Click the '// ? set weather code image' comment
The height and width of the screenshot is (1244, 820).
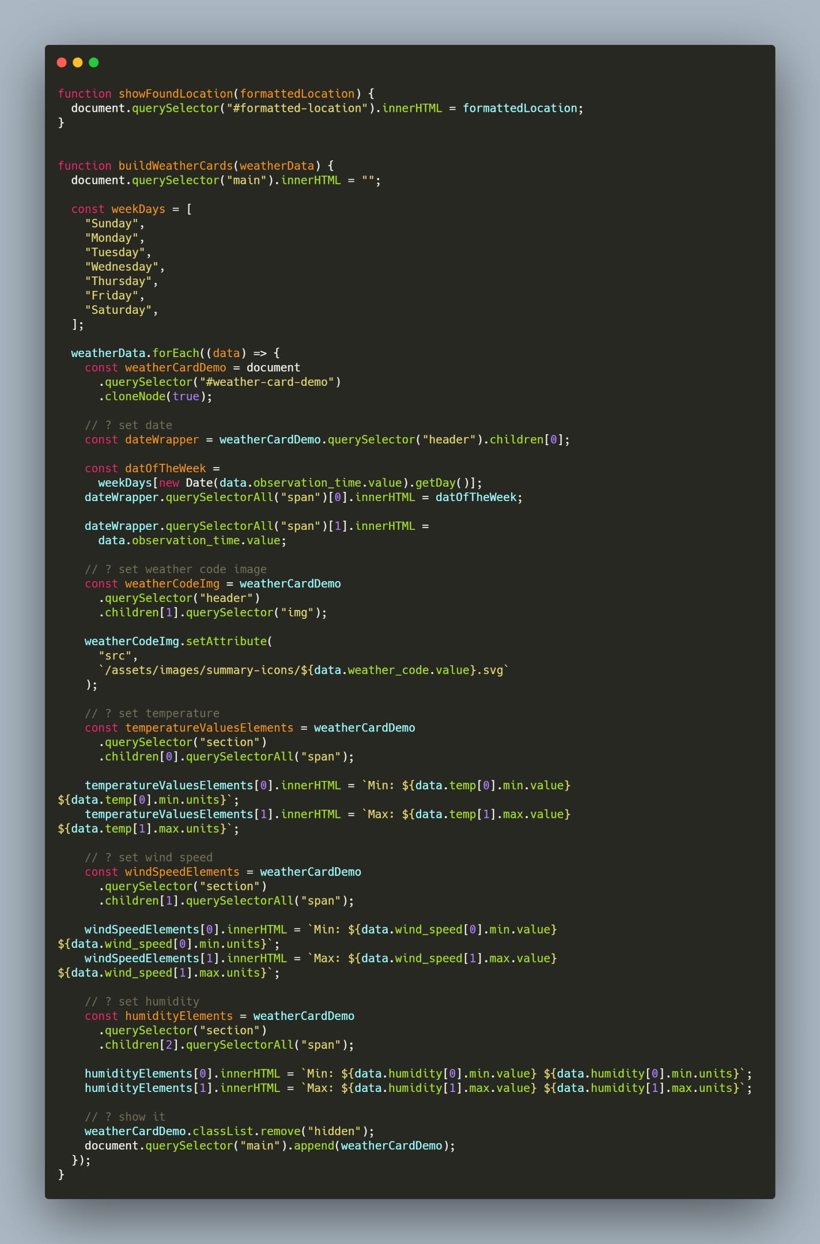[176, 569]
